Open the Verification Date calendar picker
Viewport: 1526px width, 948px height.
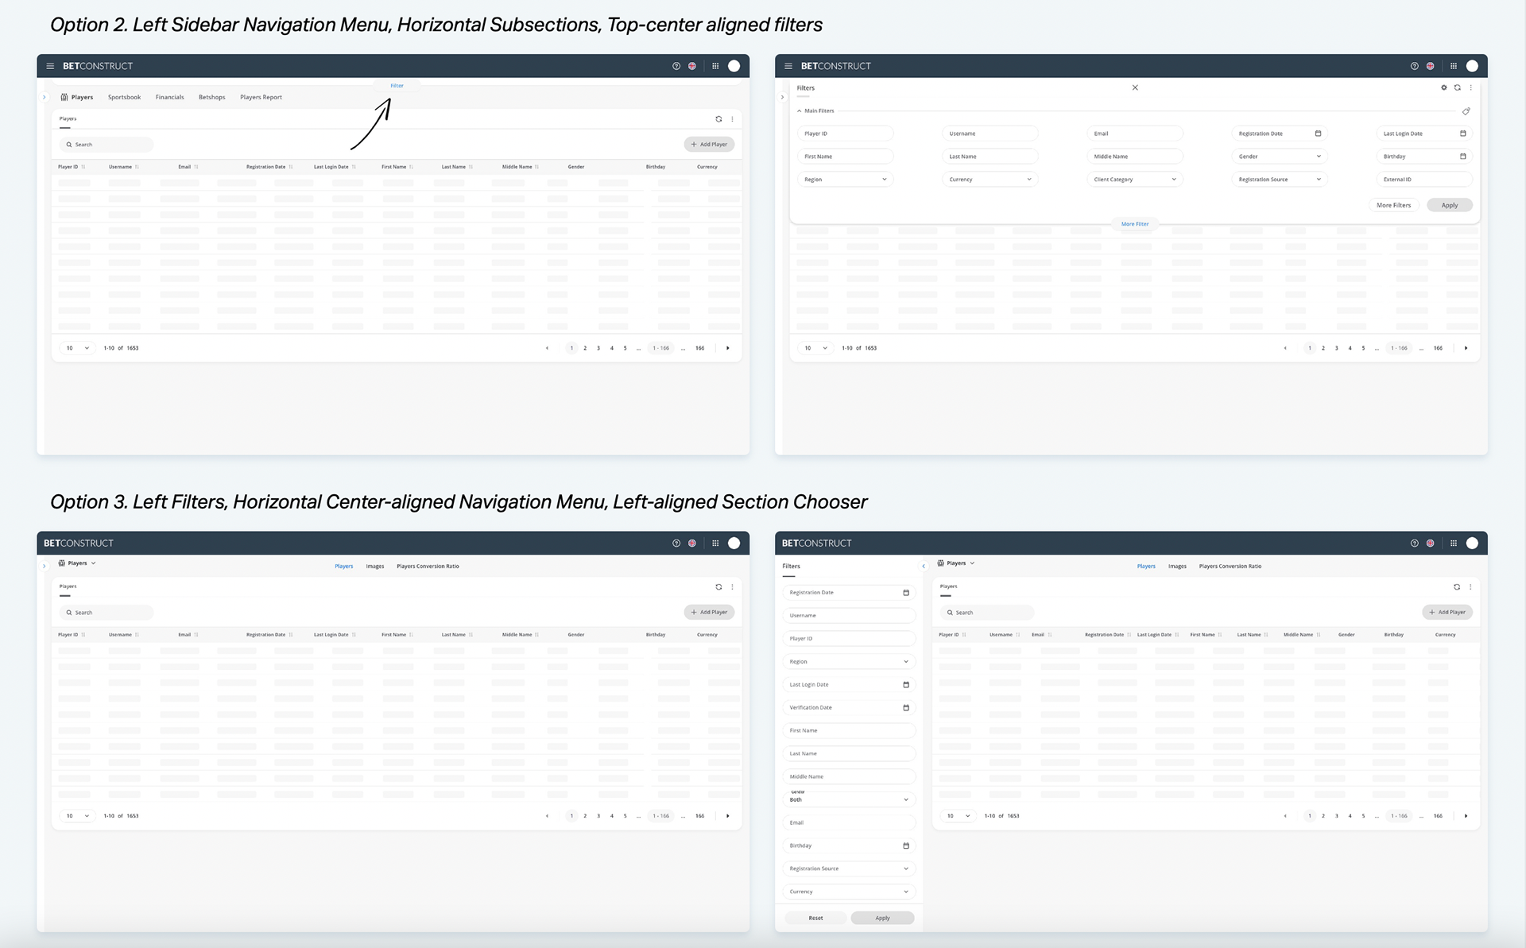[905, 707]
